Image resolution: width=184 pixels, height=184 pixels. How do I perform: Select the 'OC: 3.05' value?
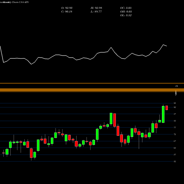(126, 8)
